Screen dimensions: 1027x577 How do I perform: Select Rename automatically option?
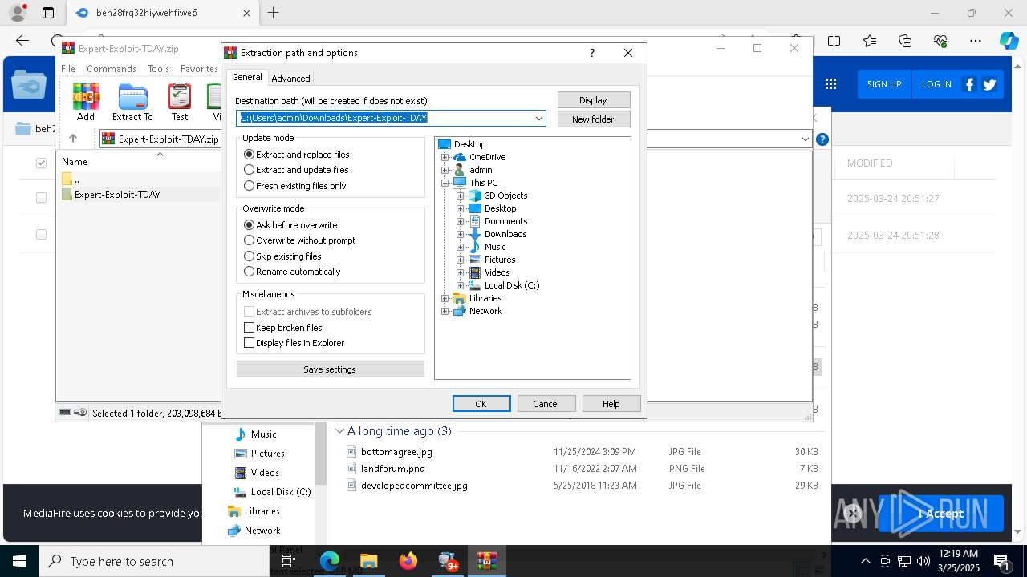pos(293,272)
